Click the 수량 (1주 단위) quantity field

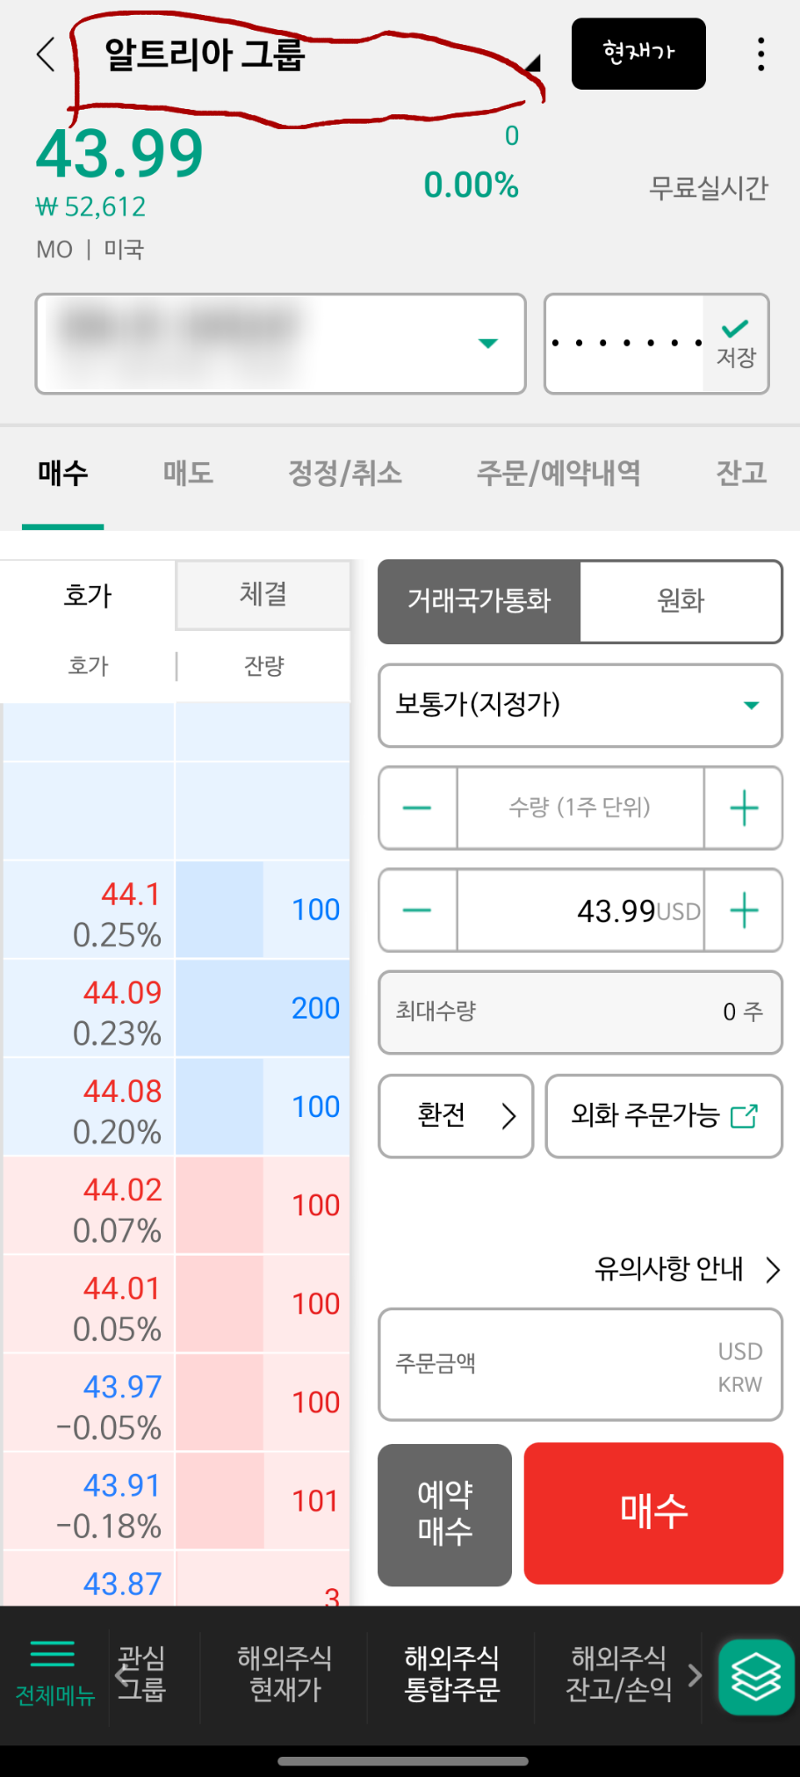(580, 808)
